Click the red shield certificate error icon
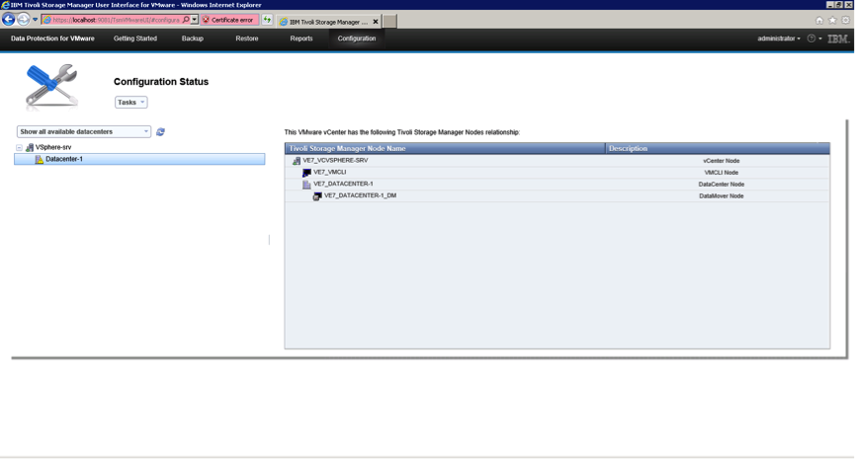The height and width of the screenshot is (459, 855). coord(206,20)
